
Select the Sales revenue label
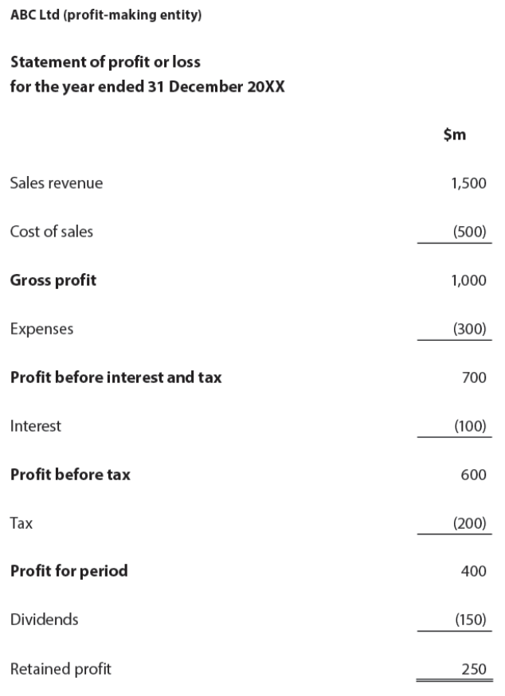pos(57,183)
